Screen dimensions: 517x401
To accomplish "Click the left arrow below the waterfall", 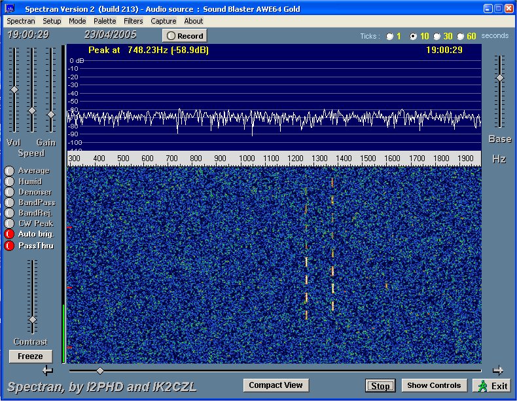I will (47, 371).
